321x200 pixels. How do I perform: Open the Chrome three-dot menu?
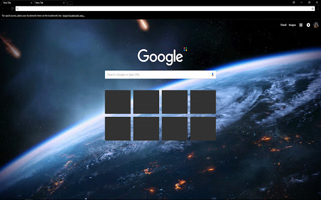click(x=318, y=8)
